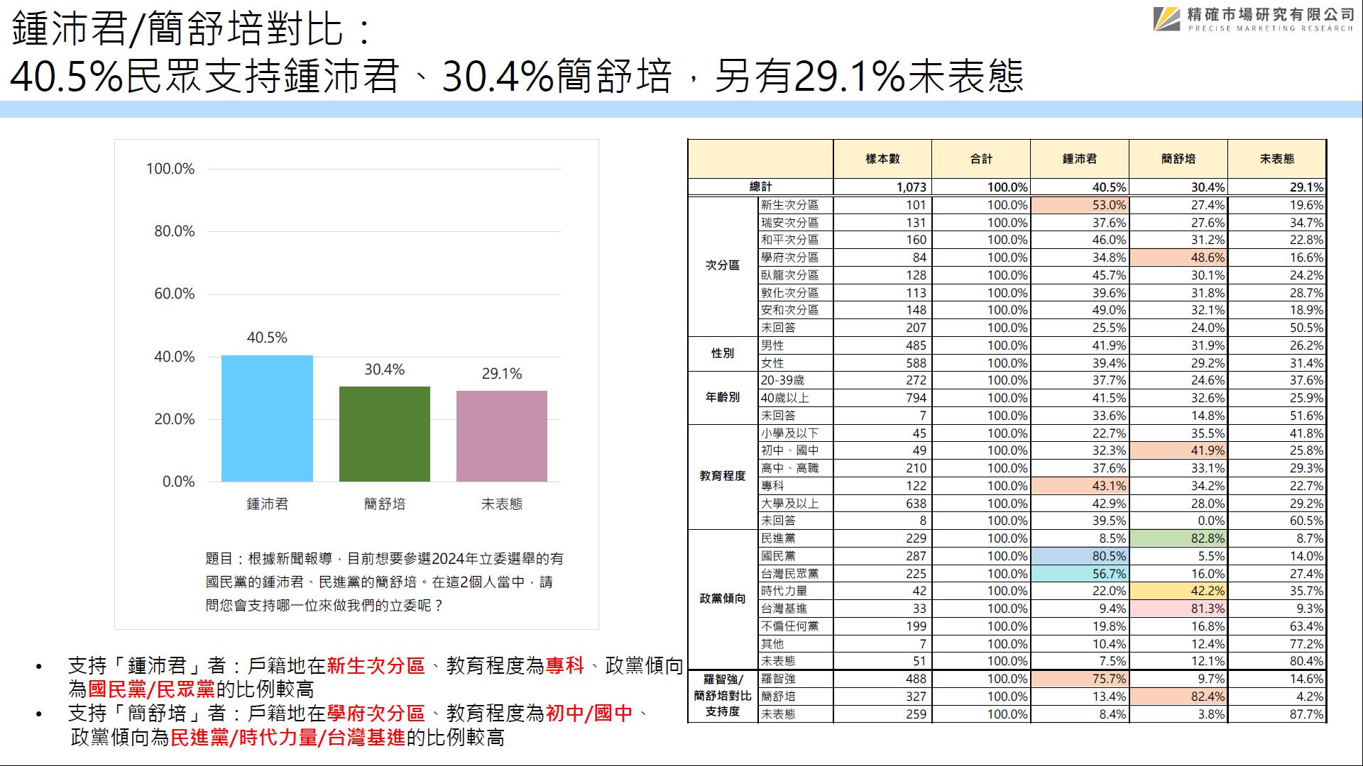Click the 精確市場研究有限公司 company name

[1271, 13]
